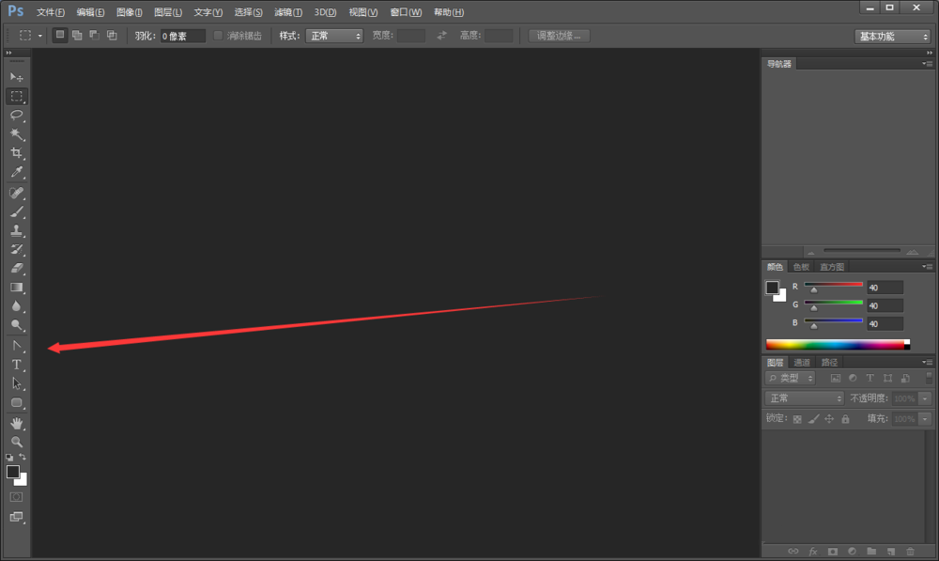The height and width of the screenshot is (561, 939).
Task: Click the foreground color swatch in toolbox
Action: 12,472
